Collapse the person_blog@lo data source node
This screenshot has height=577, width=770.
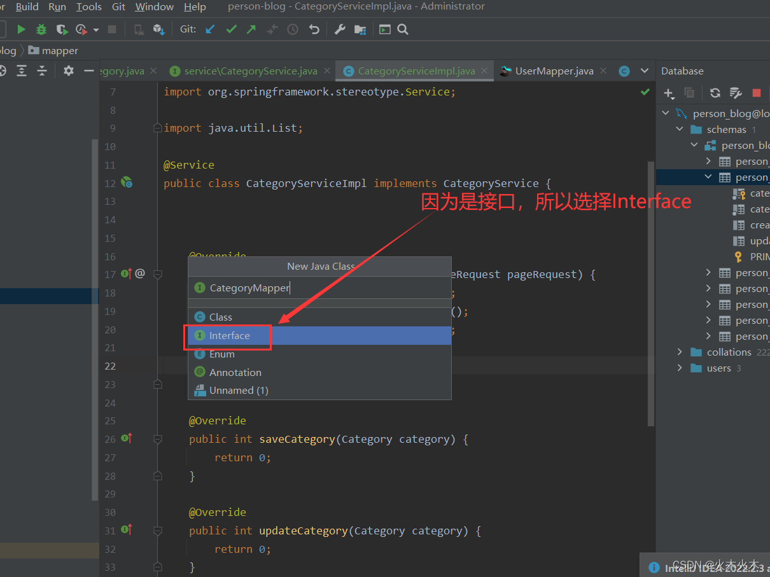click(x=666, y=113)
